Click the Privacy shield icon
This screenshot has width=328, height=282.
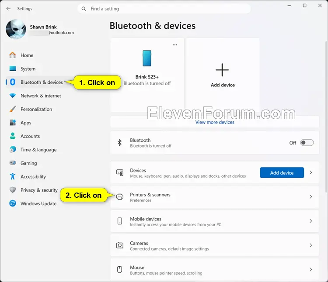click(x=13, y=190)
